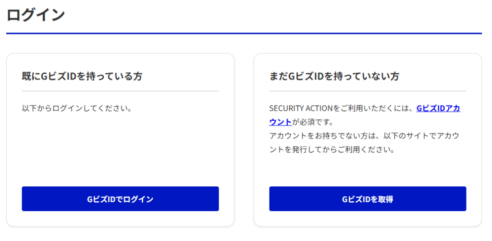Select the ログイン page title
Image resolution: width=492 pixels, height=241 pixels.
click(x=36, y=15)
